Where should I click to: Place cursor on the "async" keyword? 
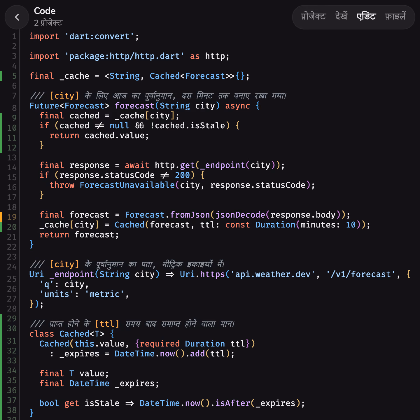point(237,106)
